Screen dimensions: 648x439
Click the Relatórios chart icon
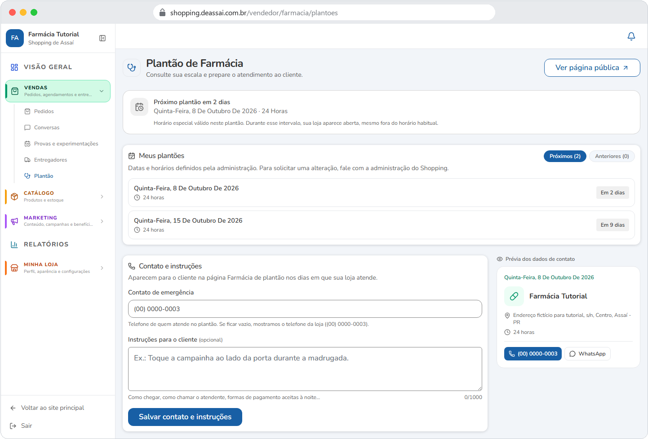click(14, 244)
